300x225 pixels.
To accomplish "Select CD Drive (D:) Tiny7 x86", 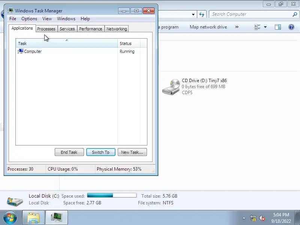I will [x=195, y=87].
